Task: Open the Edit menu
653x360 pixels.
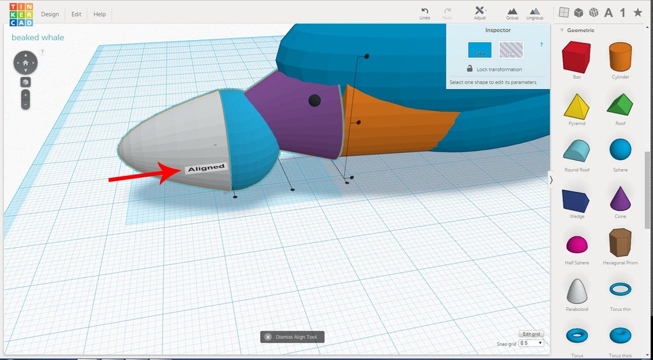Action: 77,14
